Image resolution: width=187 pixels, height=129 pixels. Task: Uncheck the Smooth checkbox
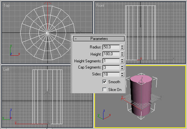(104, 82)
